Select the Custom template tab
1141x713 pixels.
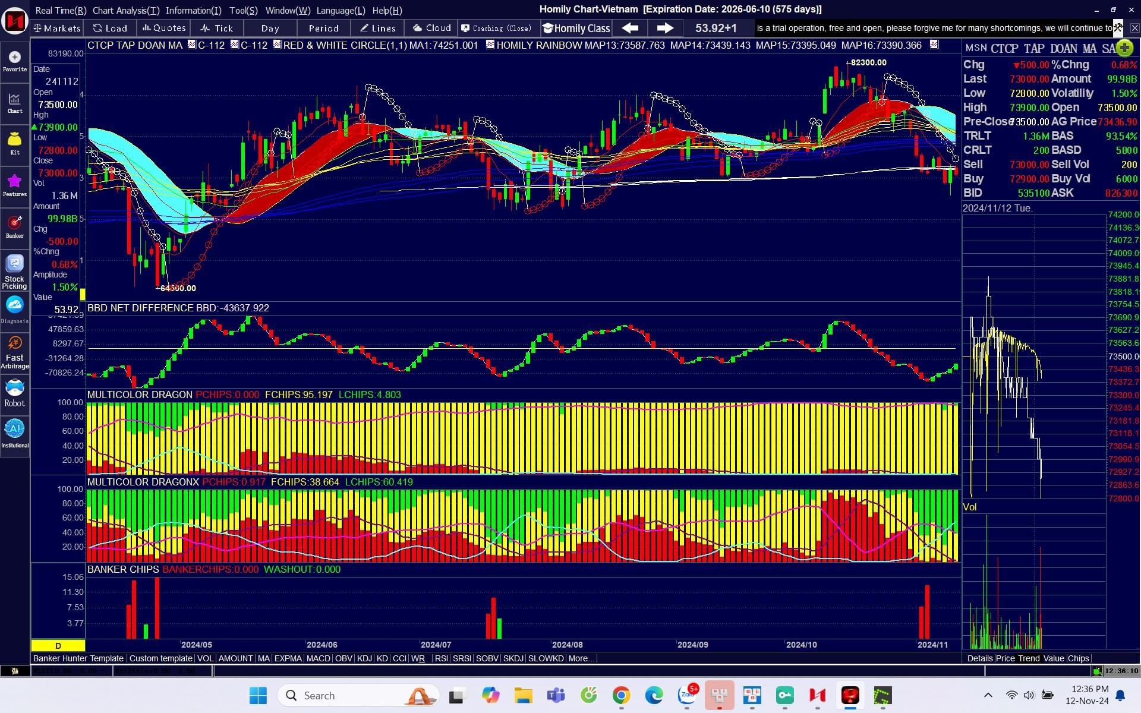(x=160, y=658)
